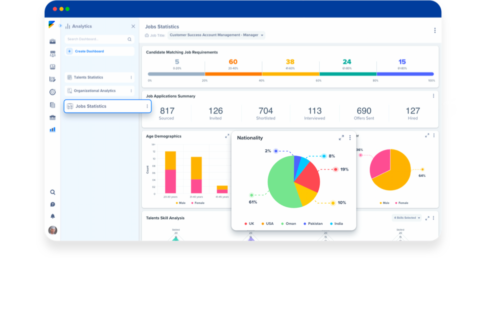Image resolution: width=489 pixels, height=318 pixels.
Task: Open the Gender chart options menu
Action: 434,136
